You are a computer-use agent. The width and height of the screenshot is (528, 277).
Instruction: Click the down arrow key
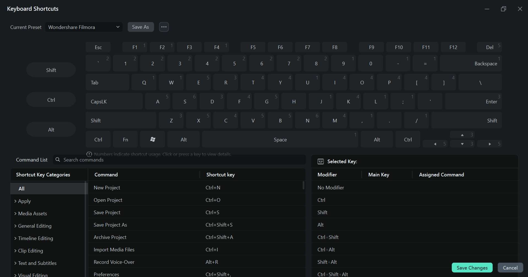coord(462,144)
